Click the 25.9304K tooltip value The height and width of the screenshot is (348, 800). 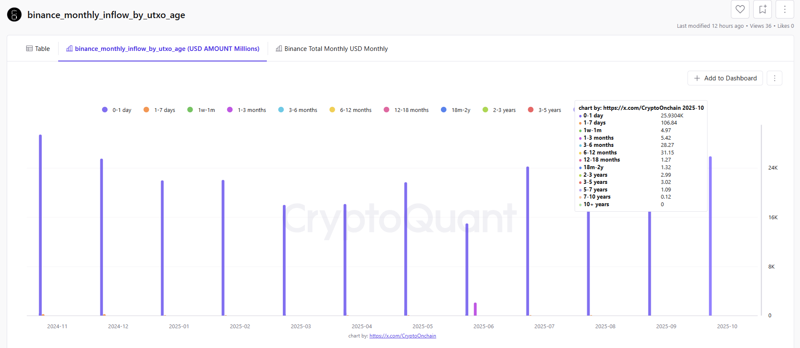click(x=672, y=116)
